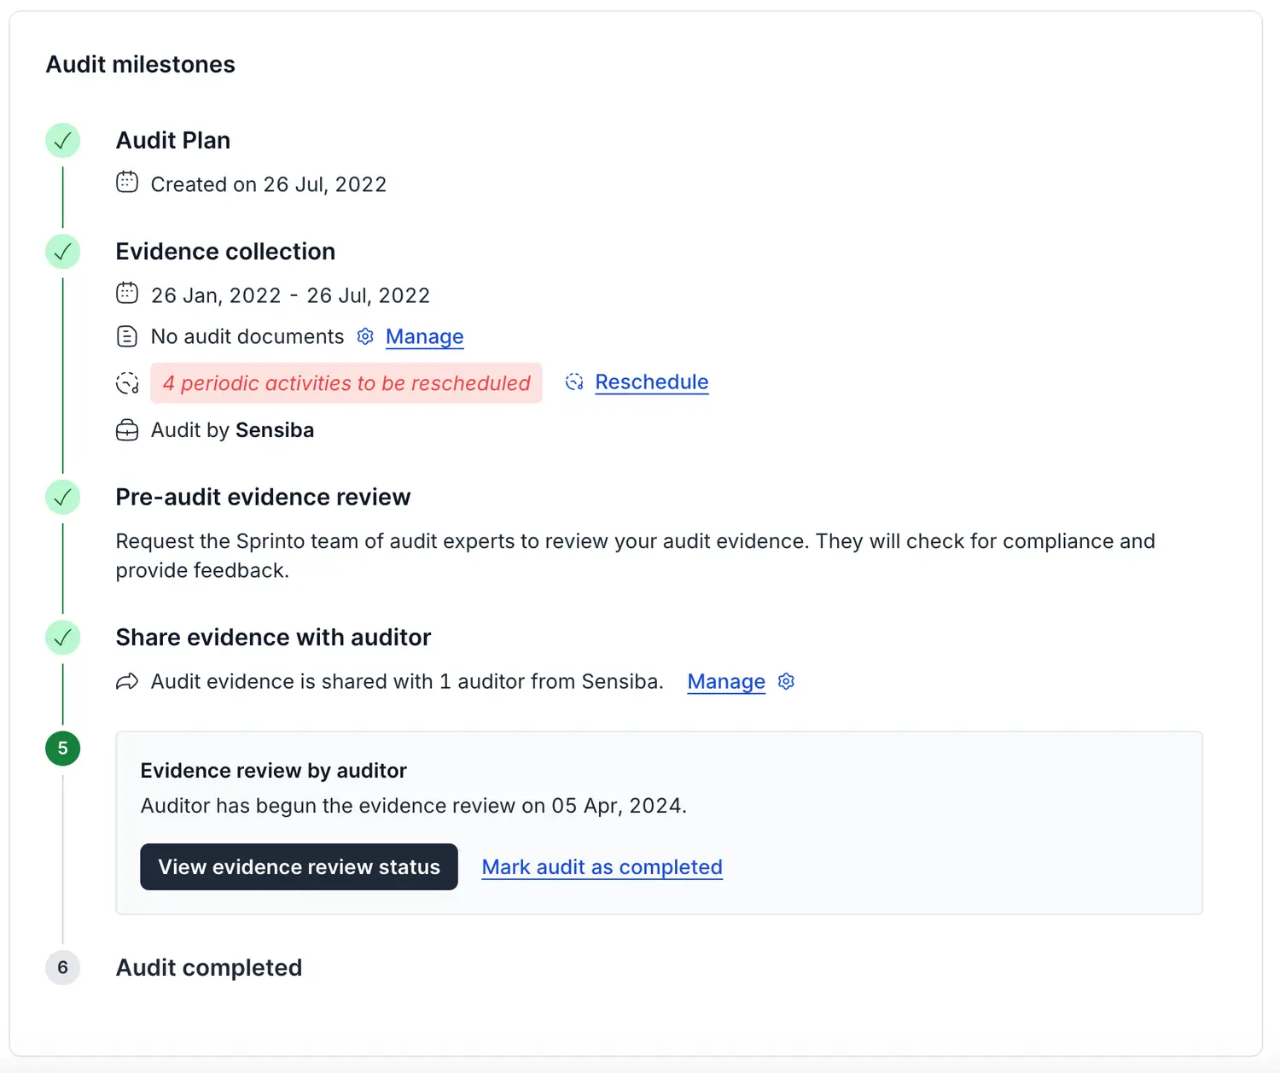Click the Pre-audit evidence review checkmark icon

[x=62, y=497]
